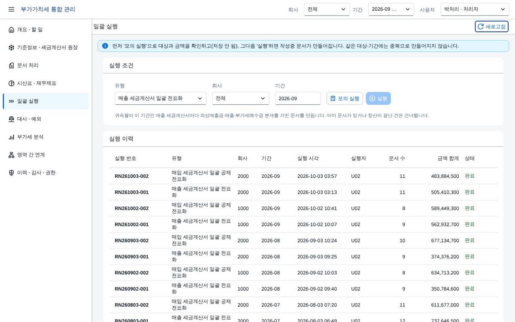This screenshot has height=322, width=515.
Task: Click the 실행 이력 section heading
Action: point(121,139)
